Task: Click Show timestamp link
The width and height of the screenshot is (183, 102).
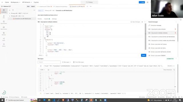Action: [168, 70]
